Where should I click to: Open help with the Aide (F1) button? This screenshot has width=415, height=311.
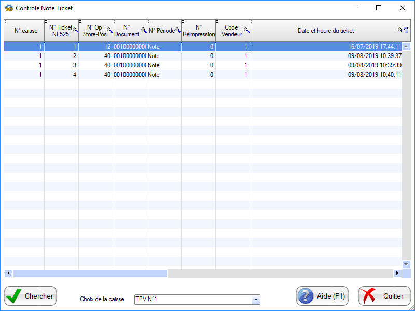coord(322,296)
